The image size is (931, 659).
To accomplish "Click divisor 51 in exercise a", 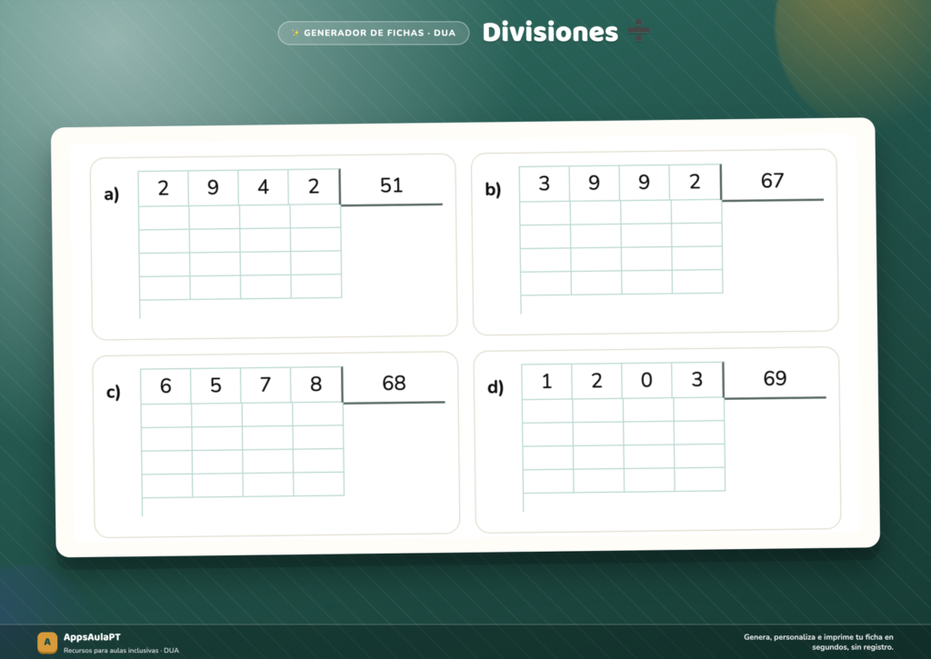I will (x=391, y=185).
